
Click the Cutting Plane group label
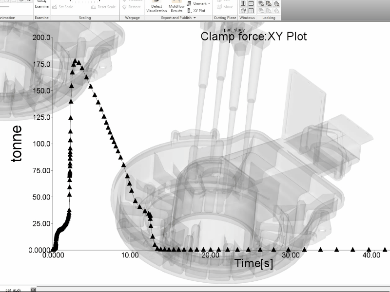tap(225, 18)
